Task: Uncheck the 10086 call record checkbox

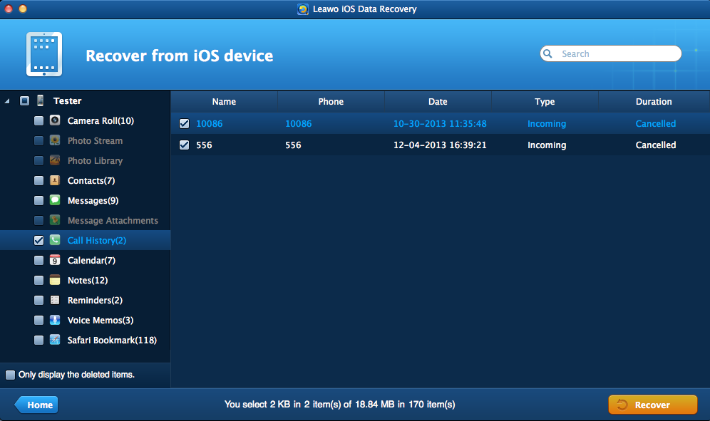Action: [x=185, y=123]
